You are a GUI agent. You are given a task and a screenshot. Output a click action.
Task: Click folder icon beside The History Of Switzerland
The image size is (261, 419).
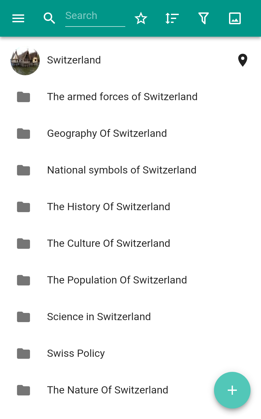(x=23, y=207)
